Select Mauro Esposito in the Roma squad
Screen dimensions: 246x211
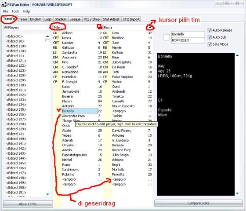(123, 106)
